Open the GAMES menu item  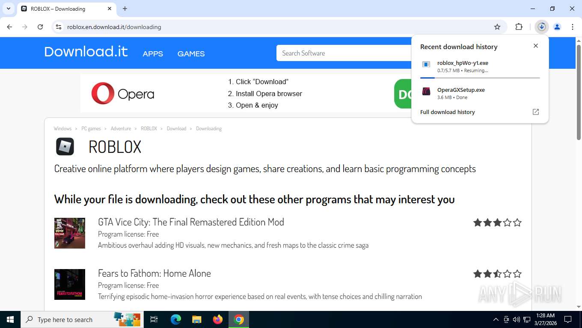click(x=191, y=54)
